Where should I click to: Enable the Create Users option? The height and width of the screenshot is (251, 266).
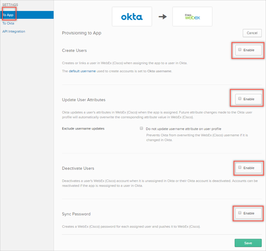[240, 50]
